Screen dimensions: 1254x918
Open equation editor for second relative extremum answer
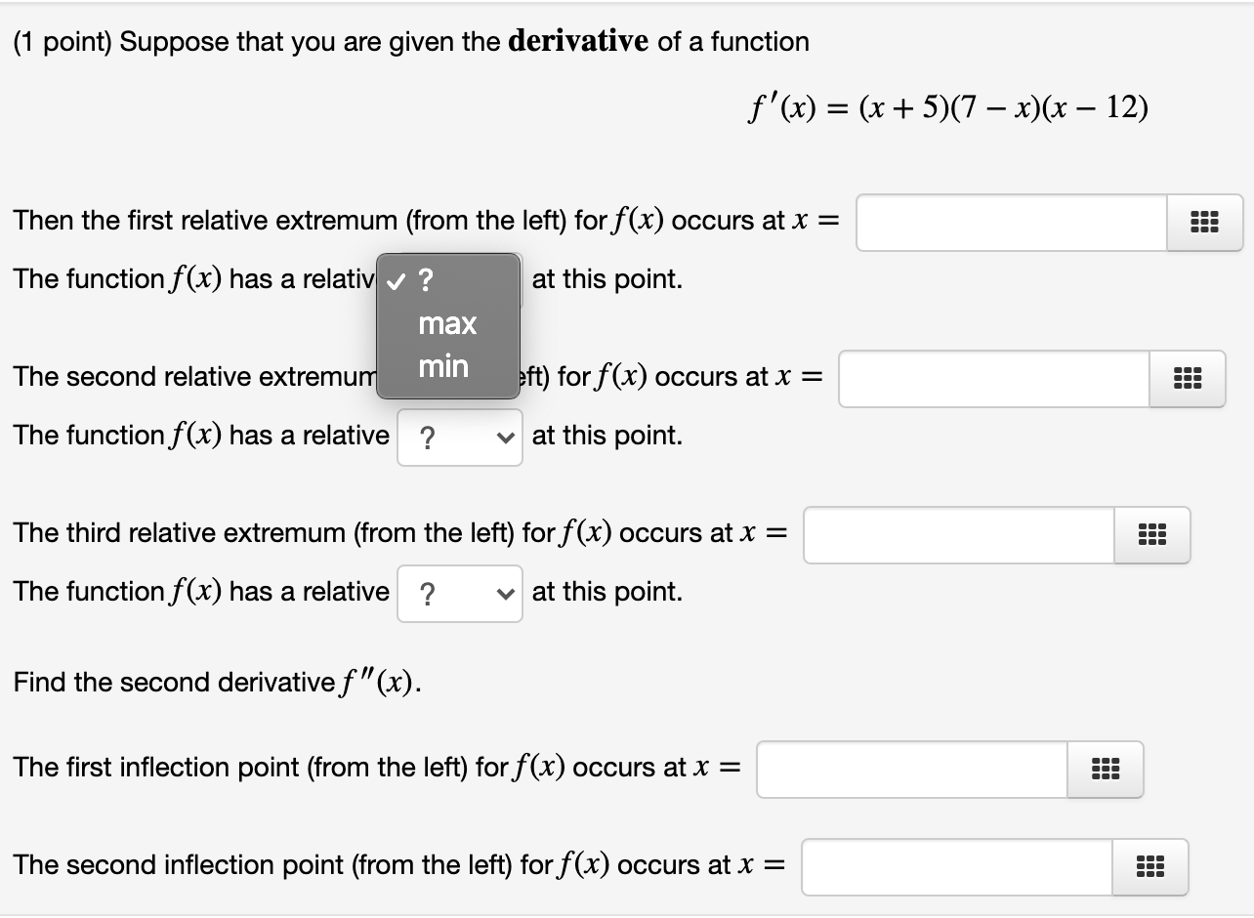1187,377
